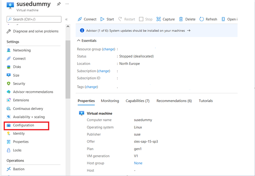Screen dimensions: 255x176
Task: Open Advisor recommendations label
Action: coord(33,92)
